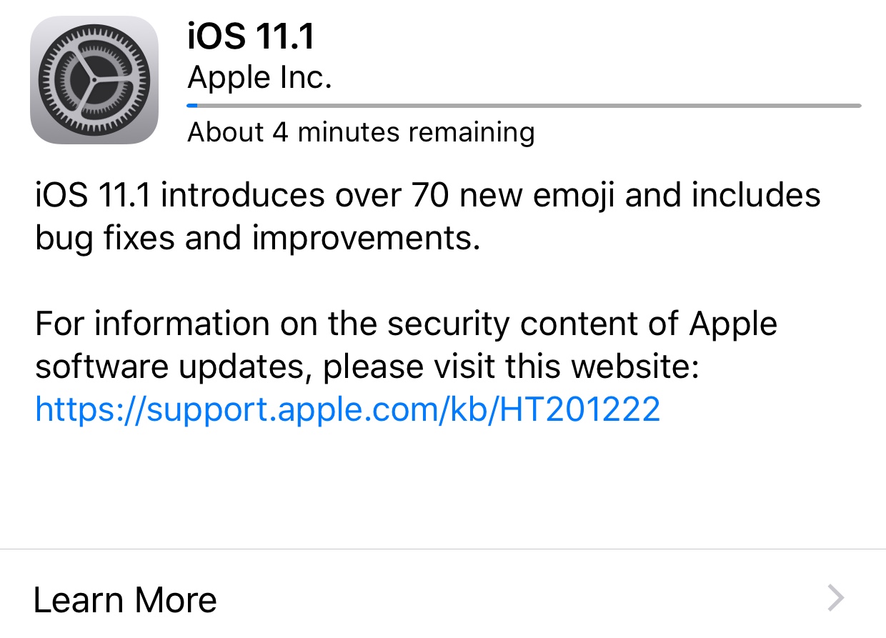
Task: Tap the About 4 minutes remaining status
Action: tap(361, 132)
